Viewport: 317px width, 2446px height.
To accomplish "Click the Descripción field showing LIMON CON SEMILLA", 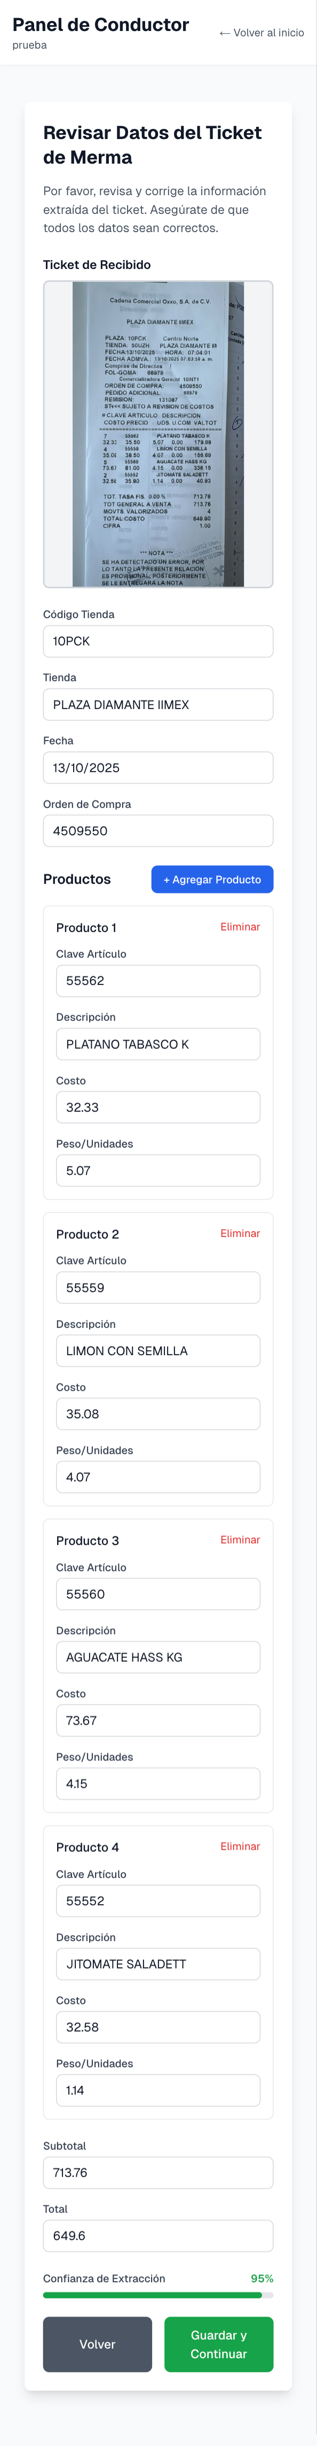I will point(157,1349).
